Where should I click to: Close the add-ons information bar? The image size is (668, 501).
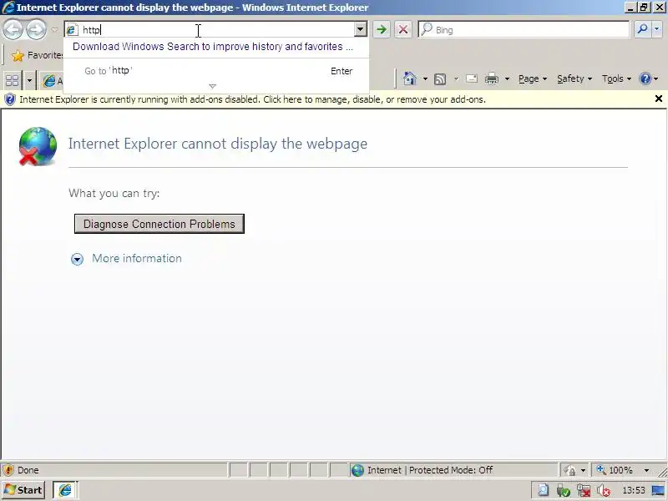(659, 99)
